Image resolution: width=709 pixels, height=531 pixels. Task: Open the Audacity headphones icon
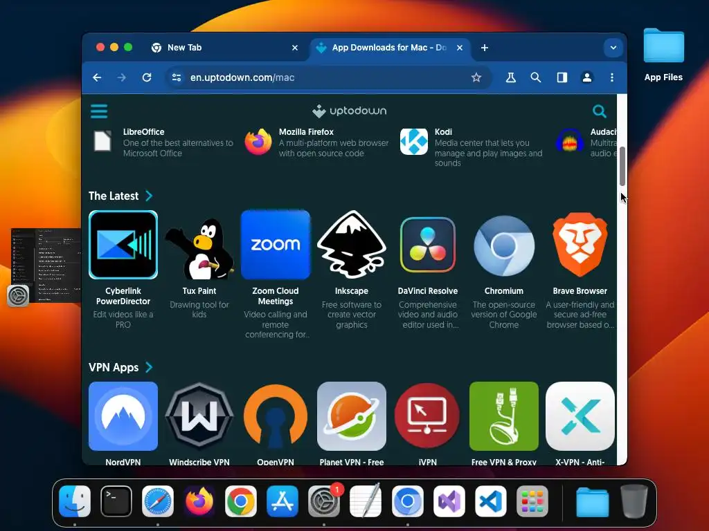(570, 141)
